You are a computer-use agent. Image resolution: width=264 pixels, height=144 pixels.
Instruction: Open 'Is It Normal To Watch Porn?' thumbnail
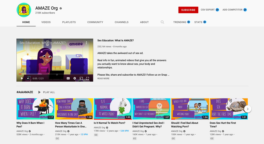(x=113, y=109)
